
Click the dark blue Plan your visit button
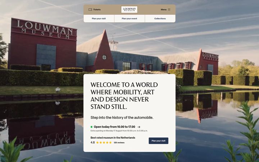(x=158, y=141)
